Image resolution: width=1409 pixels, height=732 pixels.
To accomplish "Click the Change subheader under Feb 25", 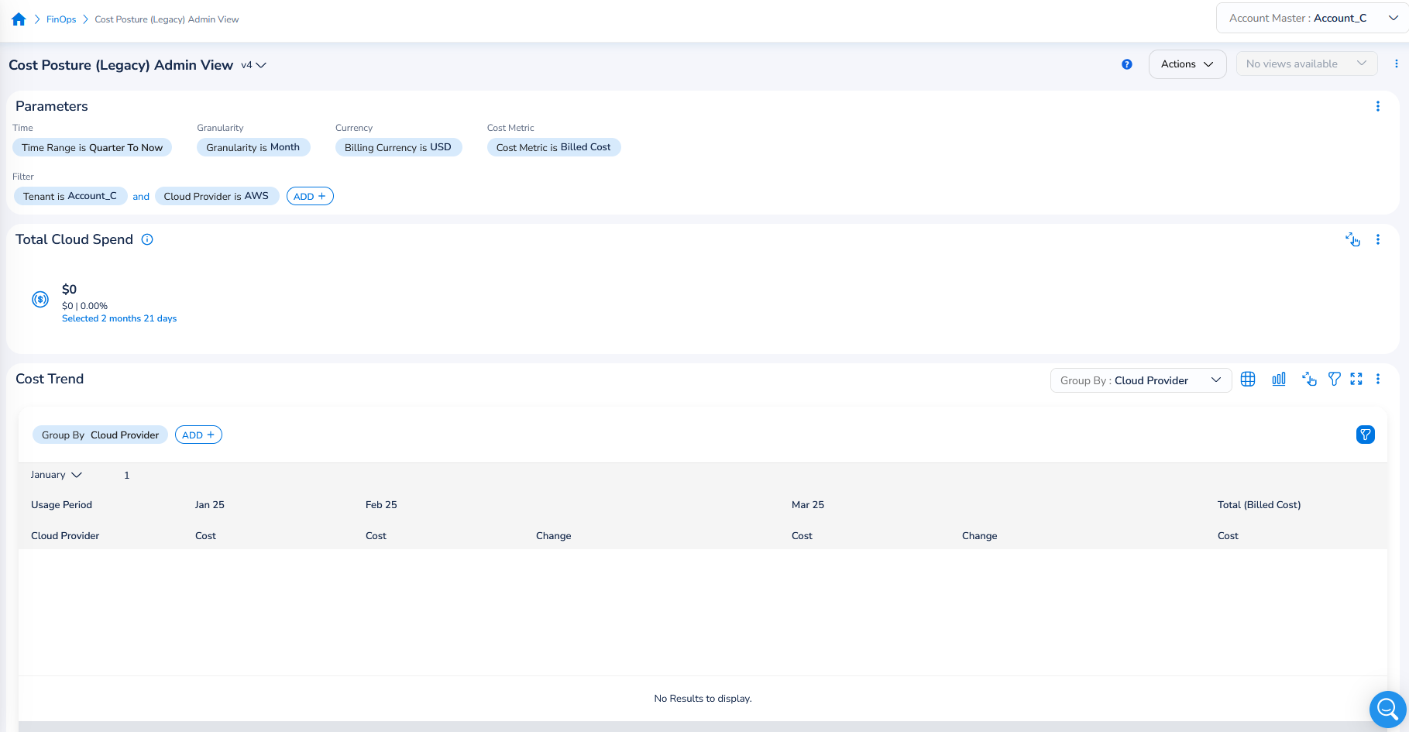I will click(554, 536).
